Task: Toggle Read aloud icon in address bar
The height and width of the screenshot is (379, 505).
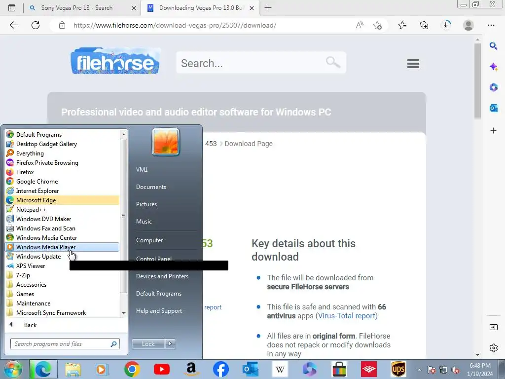Action: 360,25
